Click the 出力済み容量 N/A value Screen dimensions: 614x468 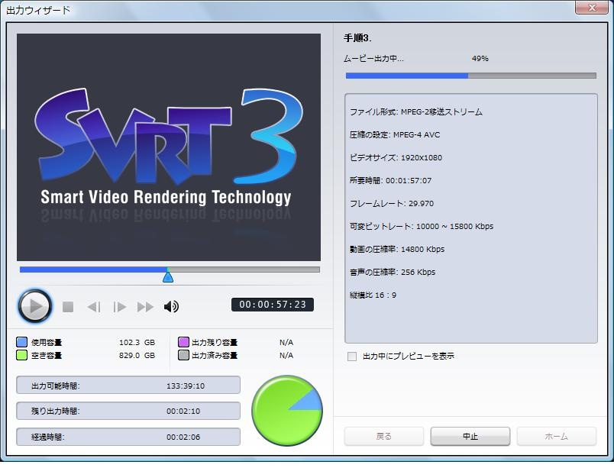tap(286, 355)
